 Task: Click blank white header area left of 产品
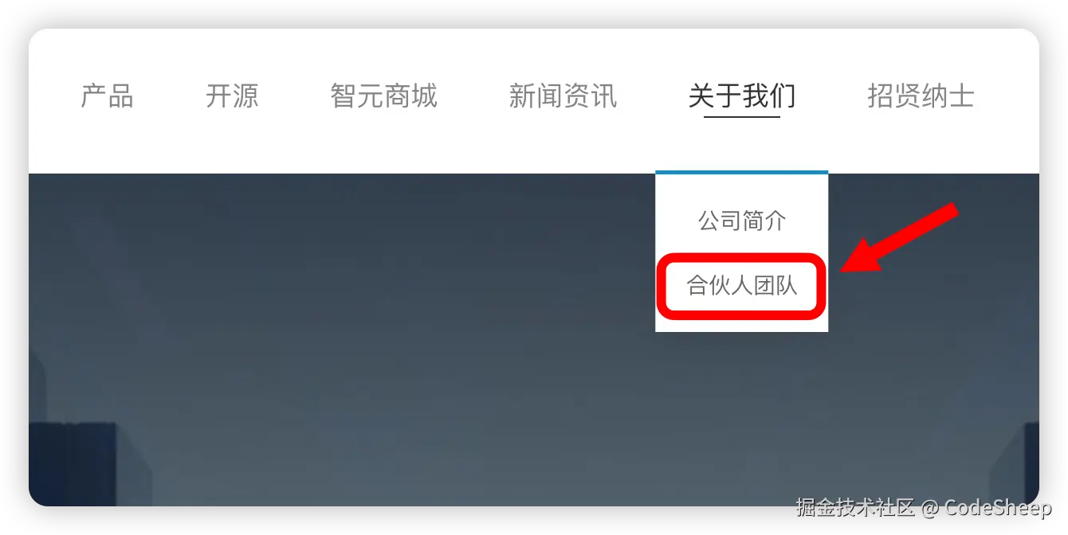pyautogui.click(x=54, y=96)
